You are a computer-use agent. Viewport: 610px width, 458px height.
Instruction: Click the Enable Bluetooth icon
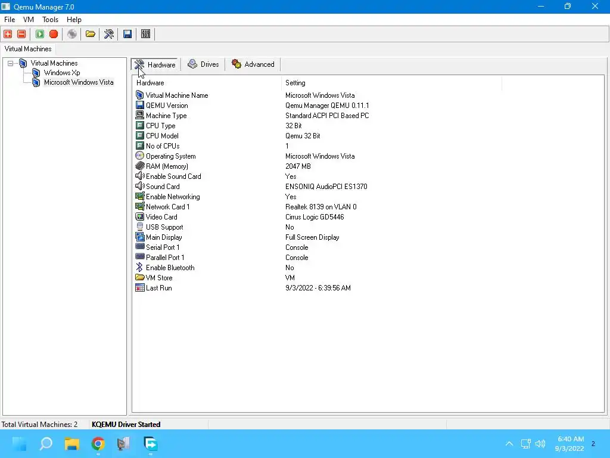coord(139,267)
